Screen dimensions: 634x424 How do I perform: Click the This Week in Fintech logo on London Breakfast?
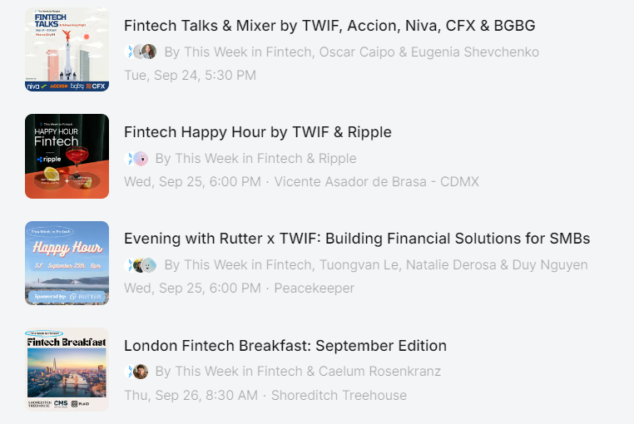pyautogui.click(x=129, y=372)
